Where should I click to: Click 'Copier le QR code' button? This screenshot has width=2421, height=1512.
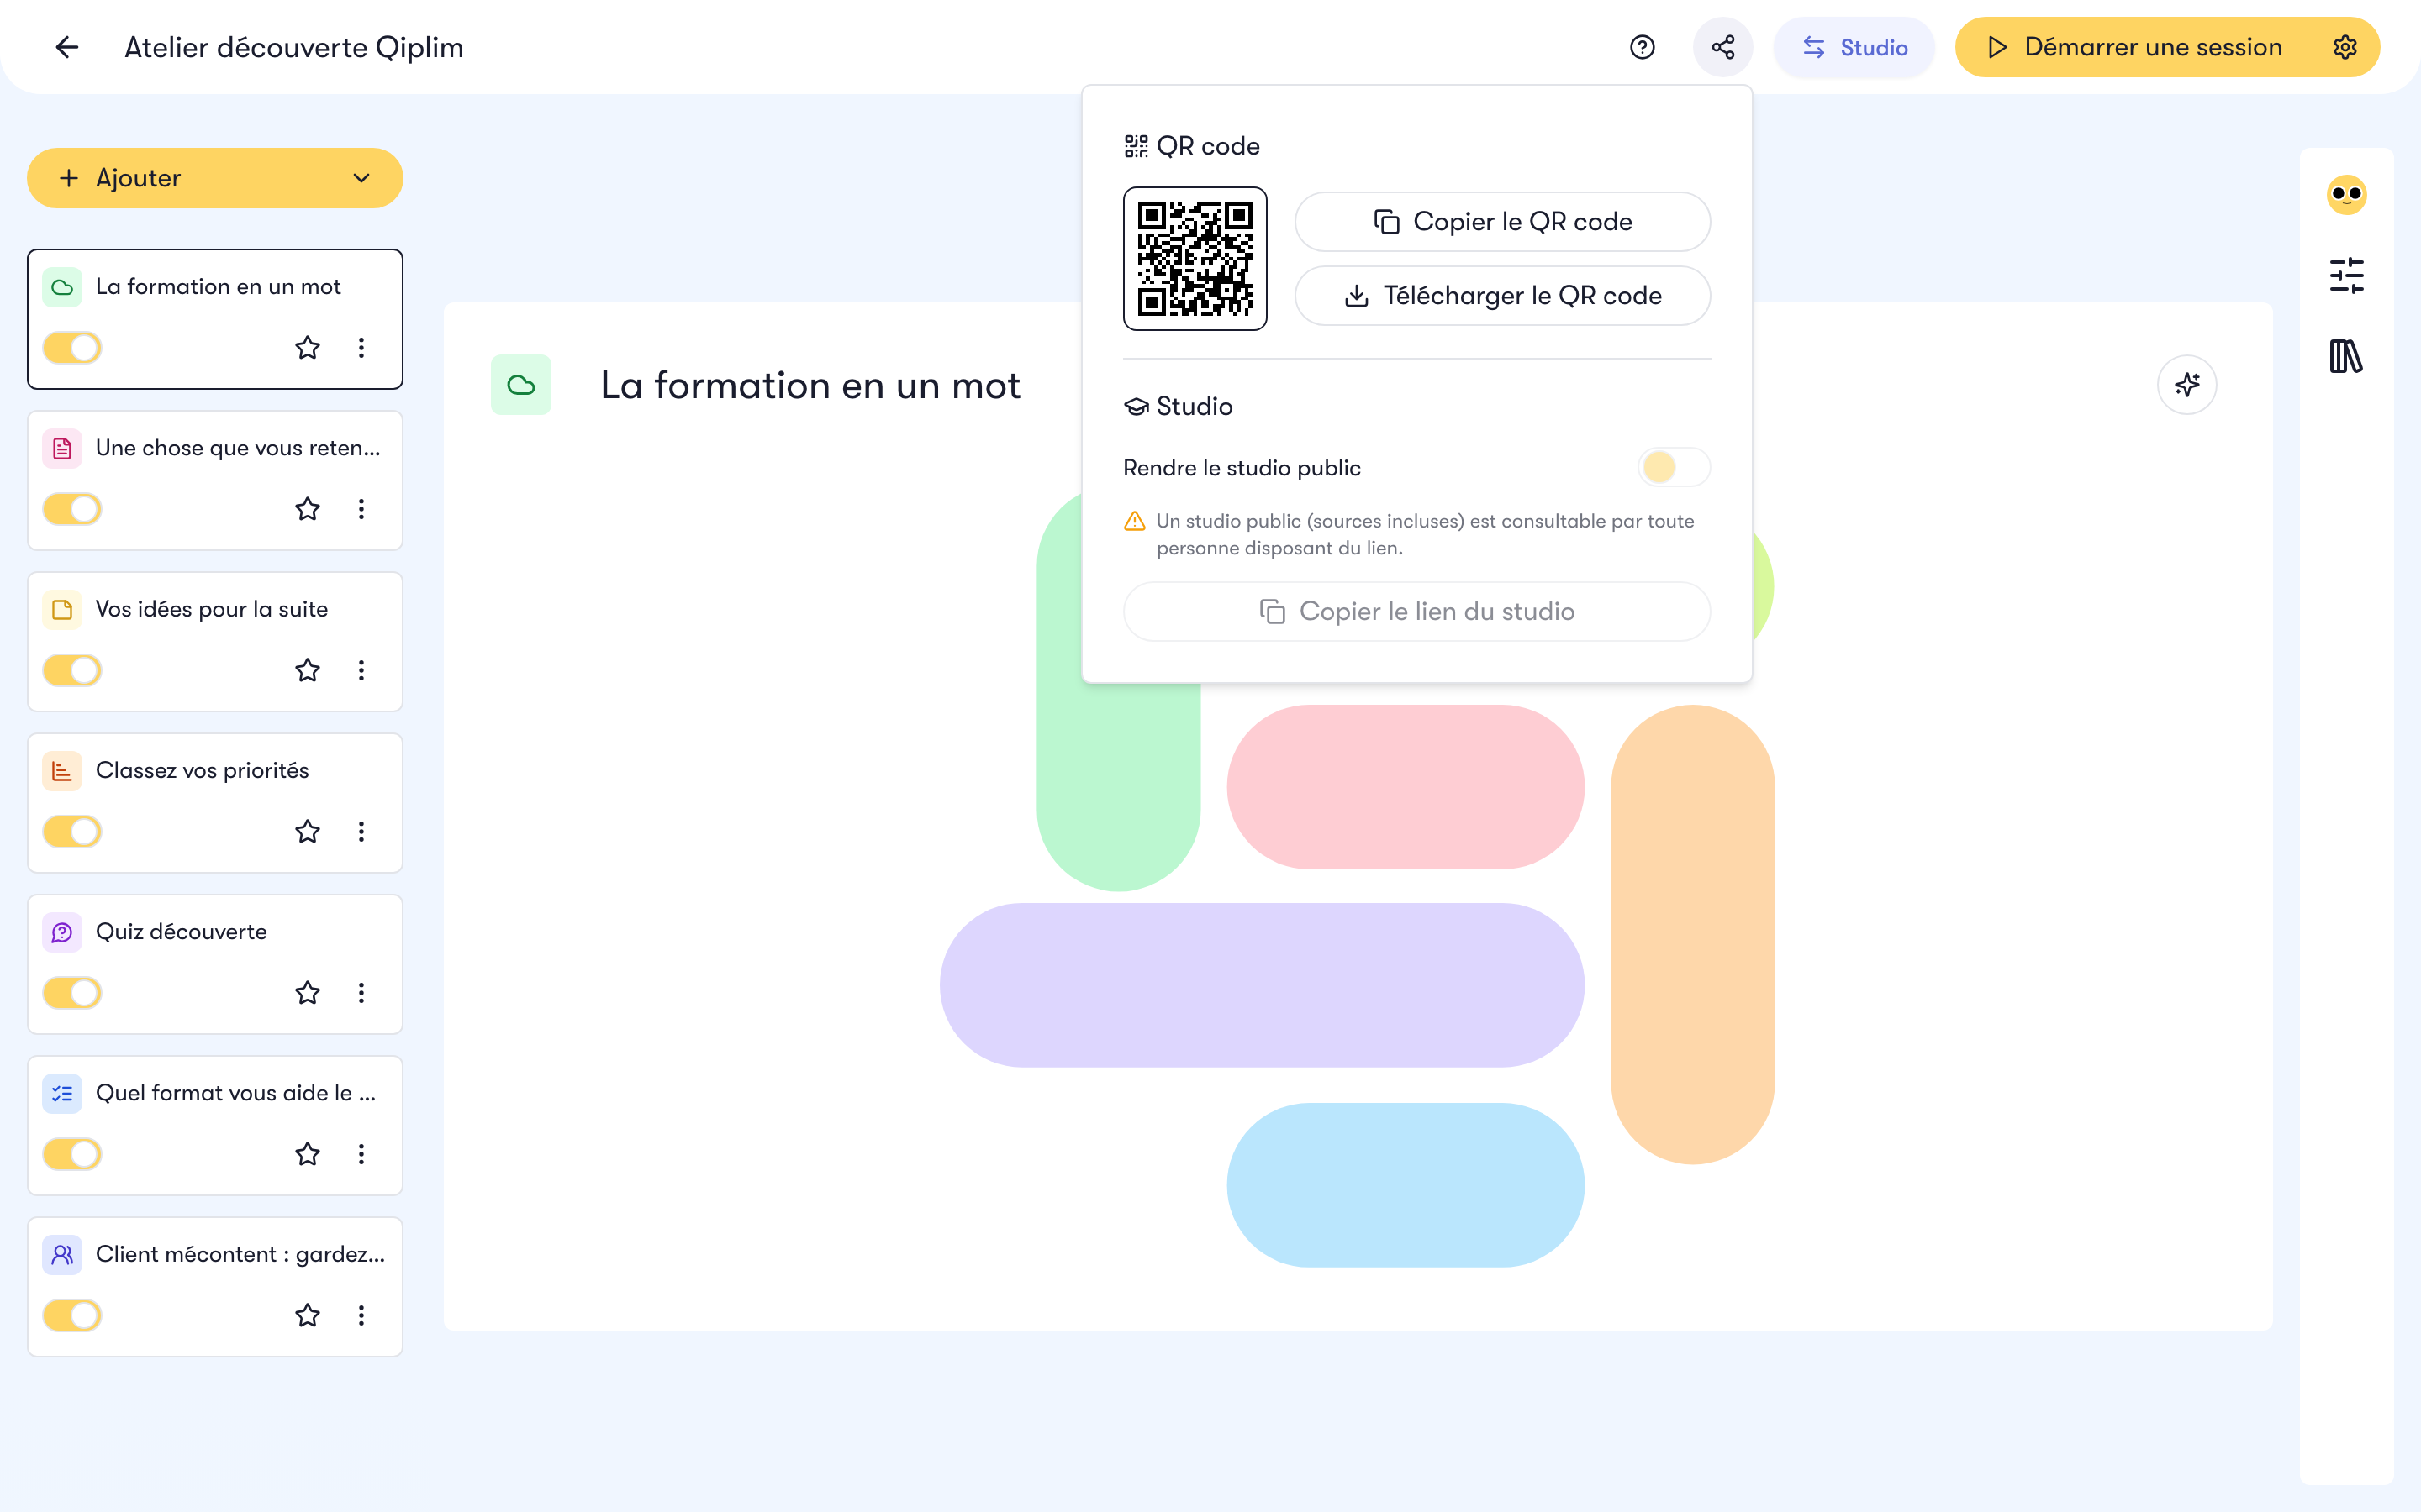click(1501, 222)
